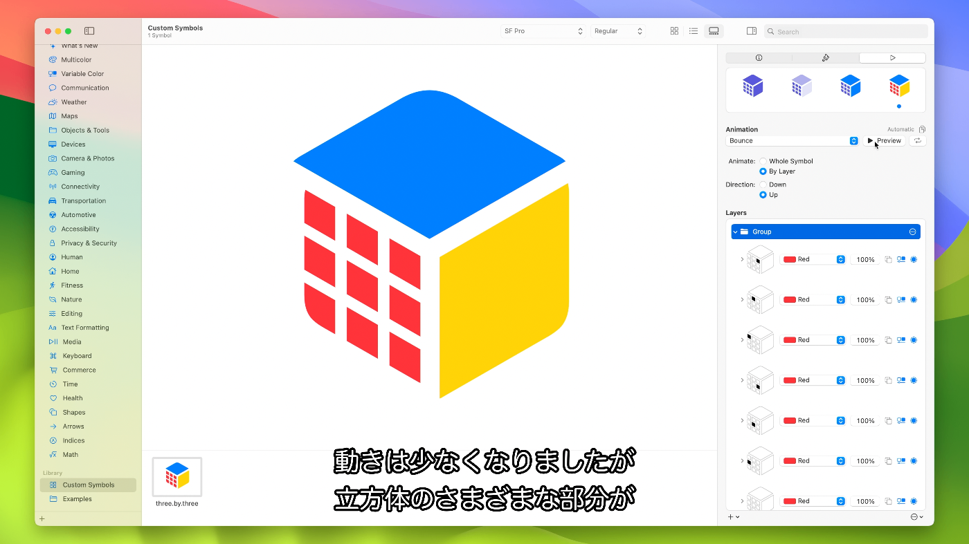Select By Layer animate option
Viewport: 969px width, 544px height.
(763, 171)
